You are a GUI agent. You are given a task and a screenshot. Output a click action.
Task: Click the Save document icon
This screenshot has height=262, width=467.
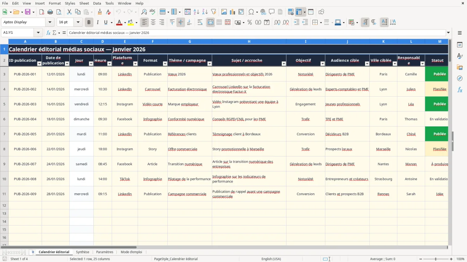coord(28,12)
